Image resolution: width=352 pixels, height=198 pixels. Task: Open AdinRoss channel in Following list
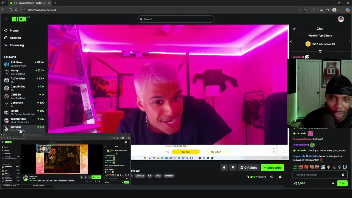click(x=24, y=64)
